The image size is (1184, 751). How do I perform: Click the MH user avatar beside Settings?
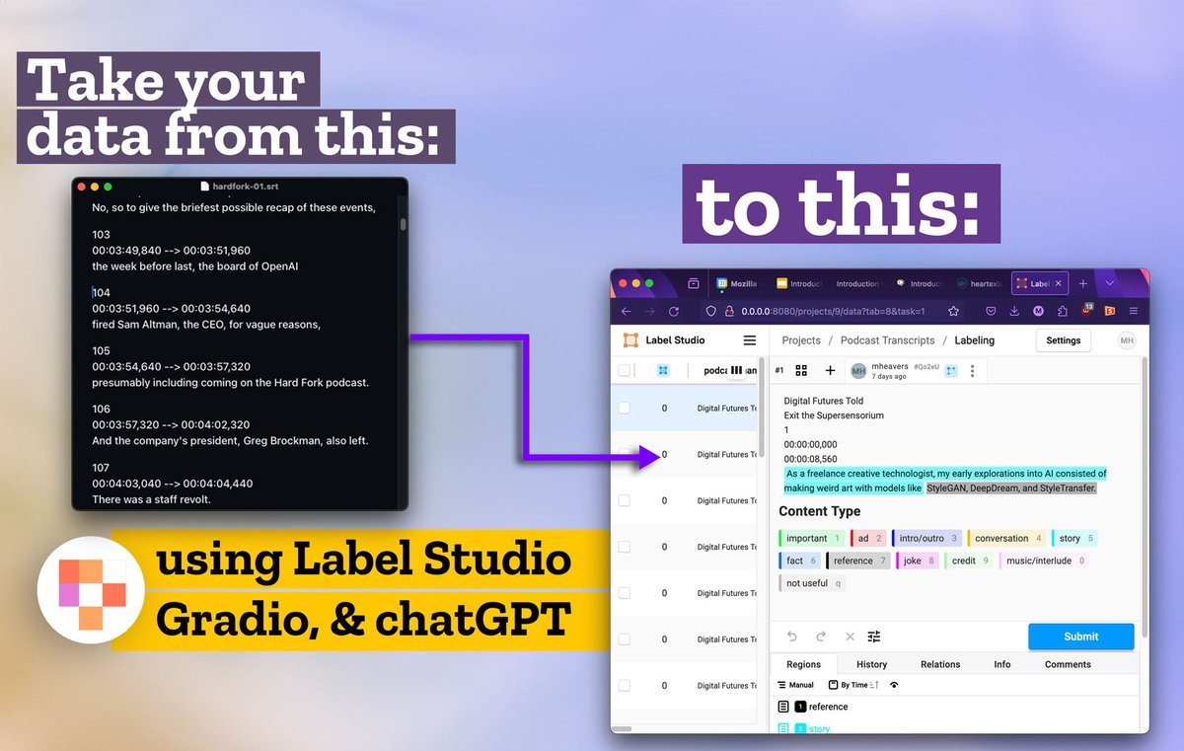click(x=1127, y=340)
